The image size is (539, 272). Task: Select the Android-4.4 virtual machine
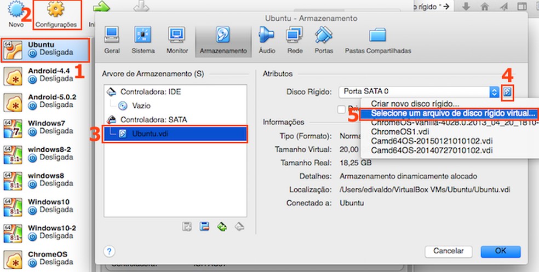tap(45, 76)
